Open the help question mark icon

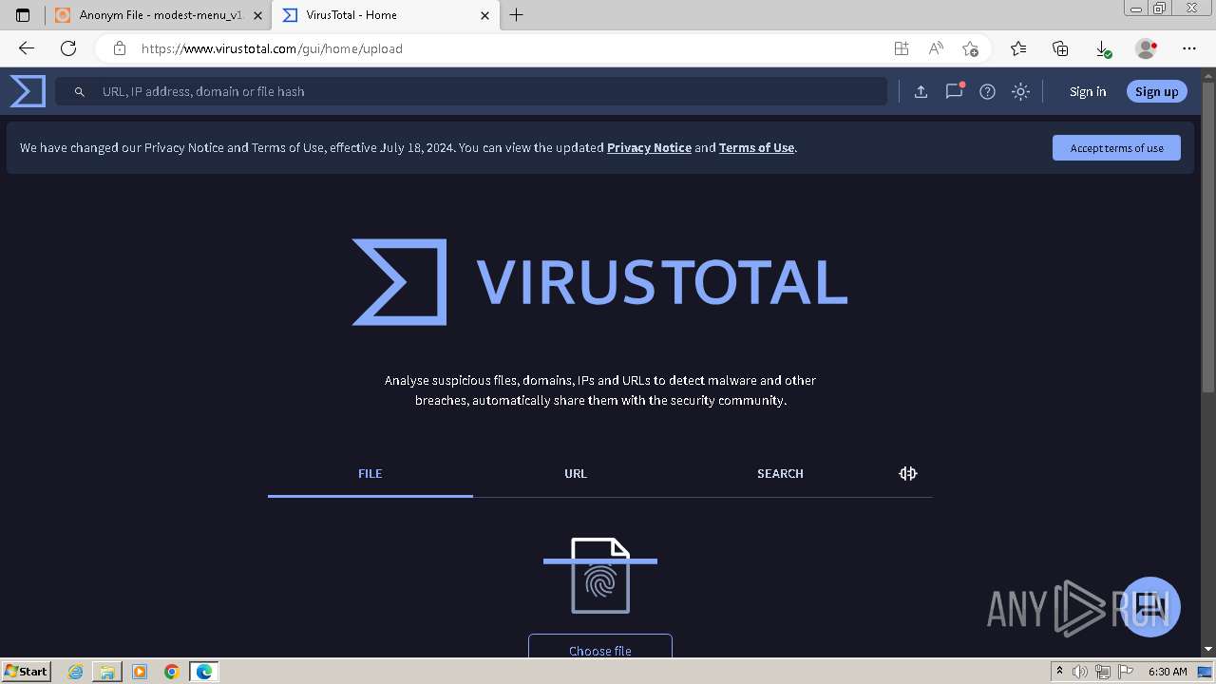(987, 91)
